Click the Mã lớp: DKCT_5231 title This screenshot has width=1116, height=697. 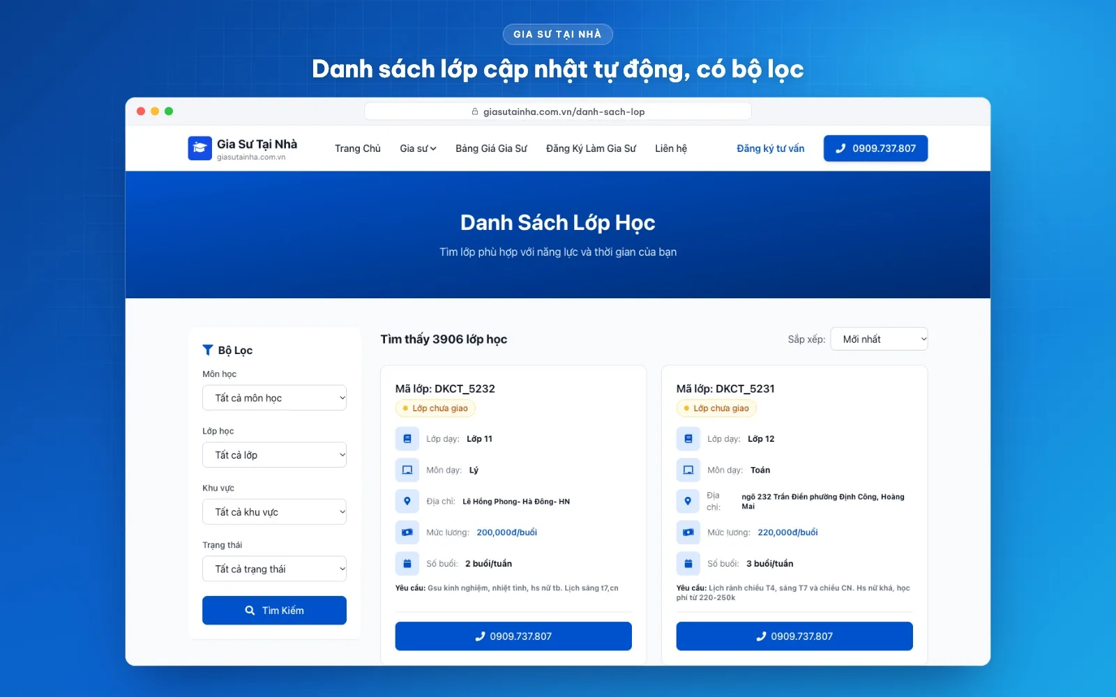pos(725,389)
